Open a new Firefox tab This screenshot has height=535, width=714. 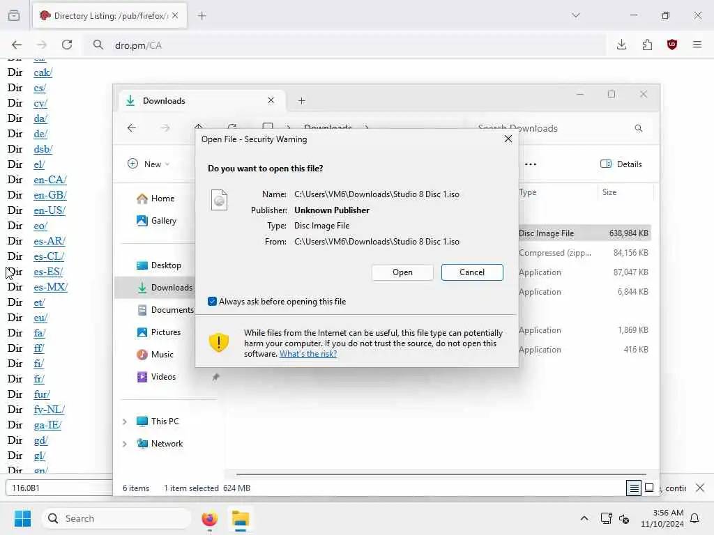point(202,15)
